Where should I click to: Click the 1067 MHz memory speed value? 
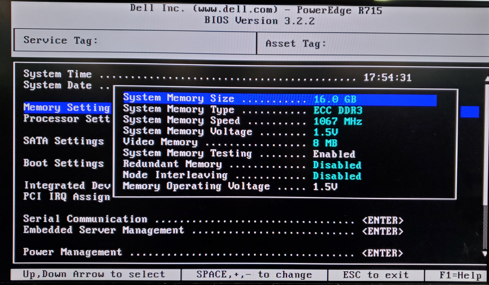tap(338, 121)
